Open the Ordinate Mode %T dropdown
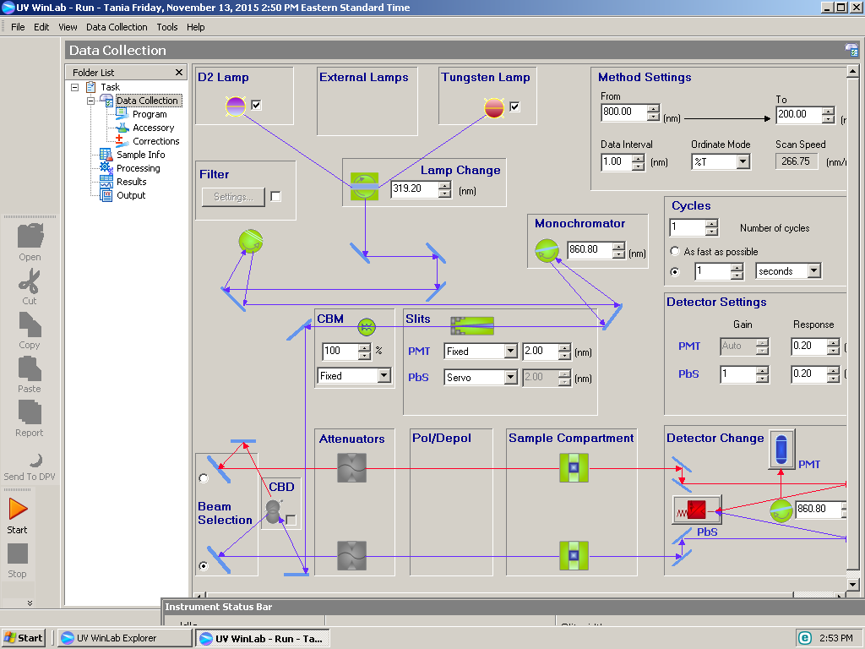865x649 pixels. [x=743, y=161]
